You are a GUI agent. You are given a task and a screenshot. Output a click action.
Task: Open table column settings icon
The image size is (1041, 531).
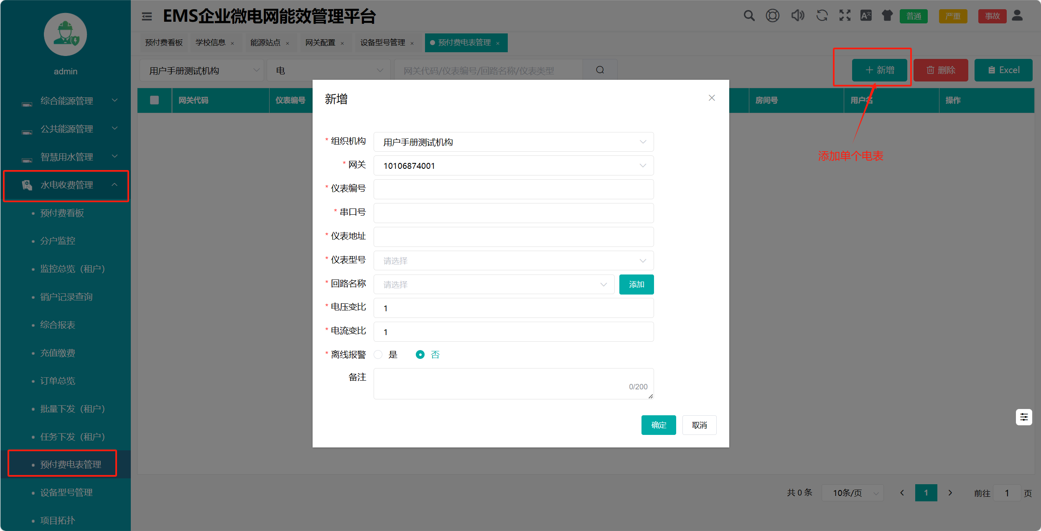pos(1023,417)
